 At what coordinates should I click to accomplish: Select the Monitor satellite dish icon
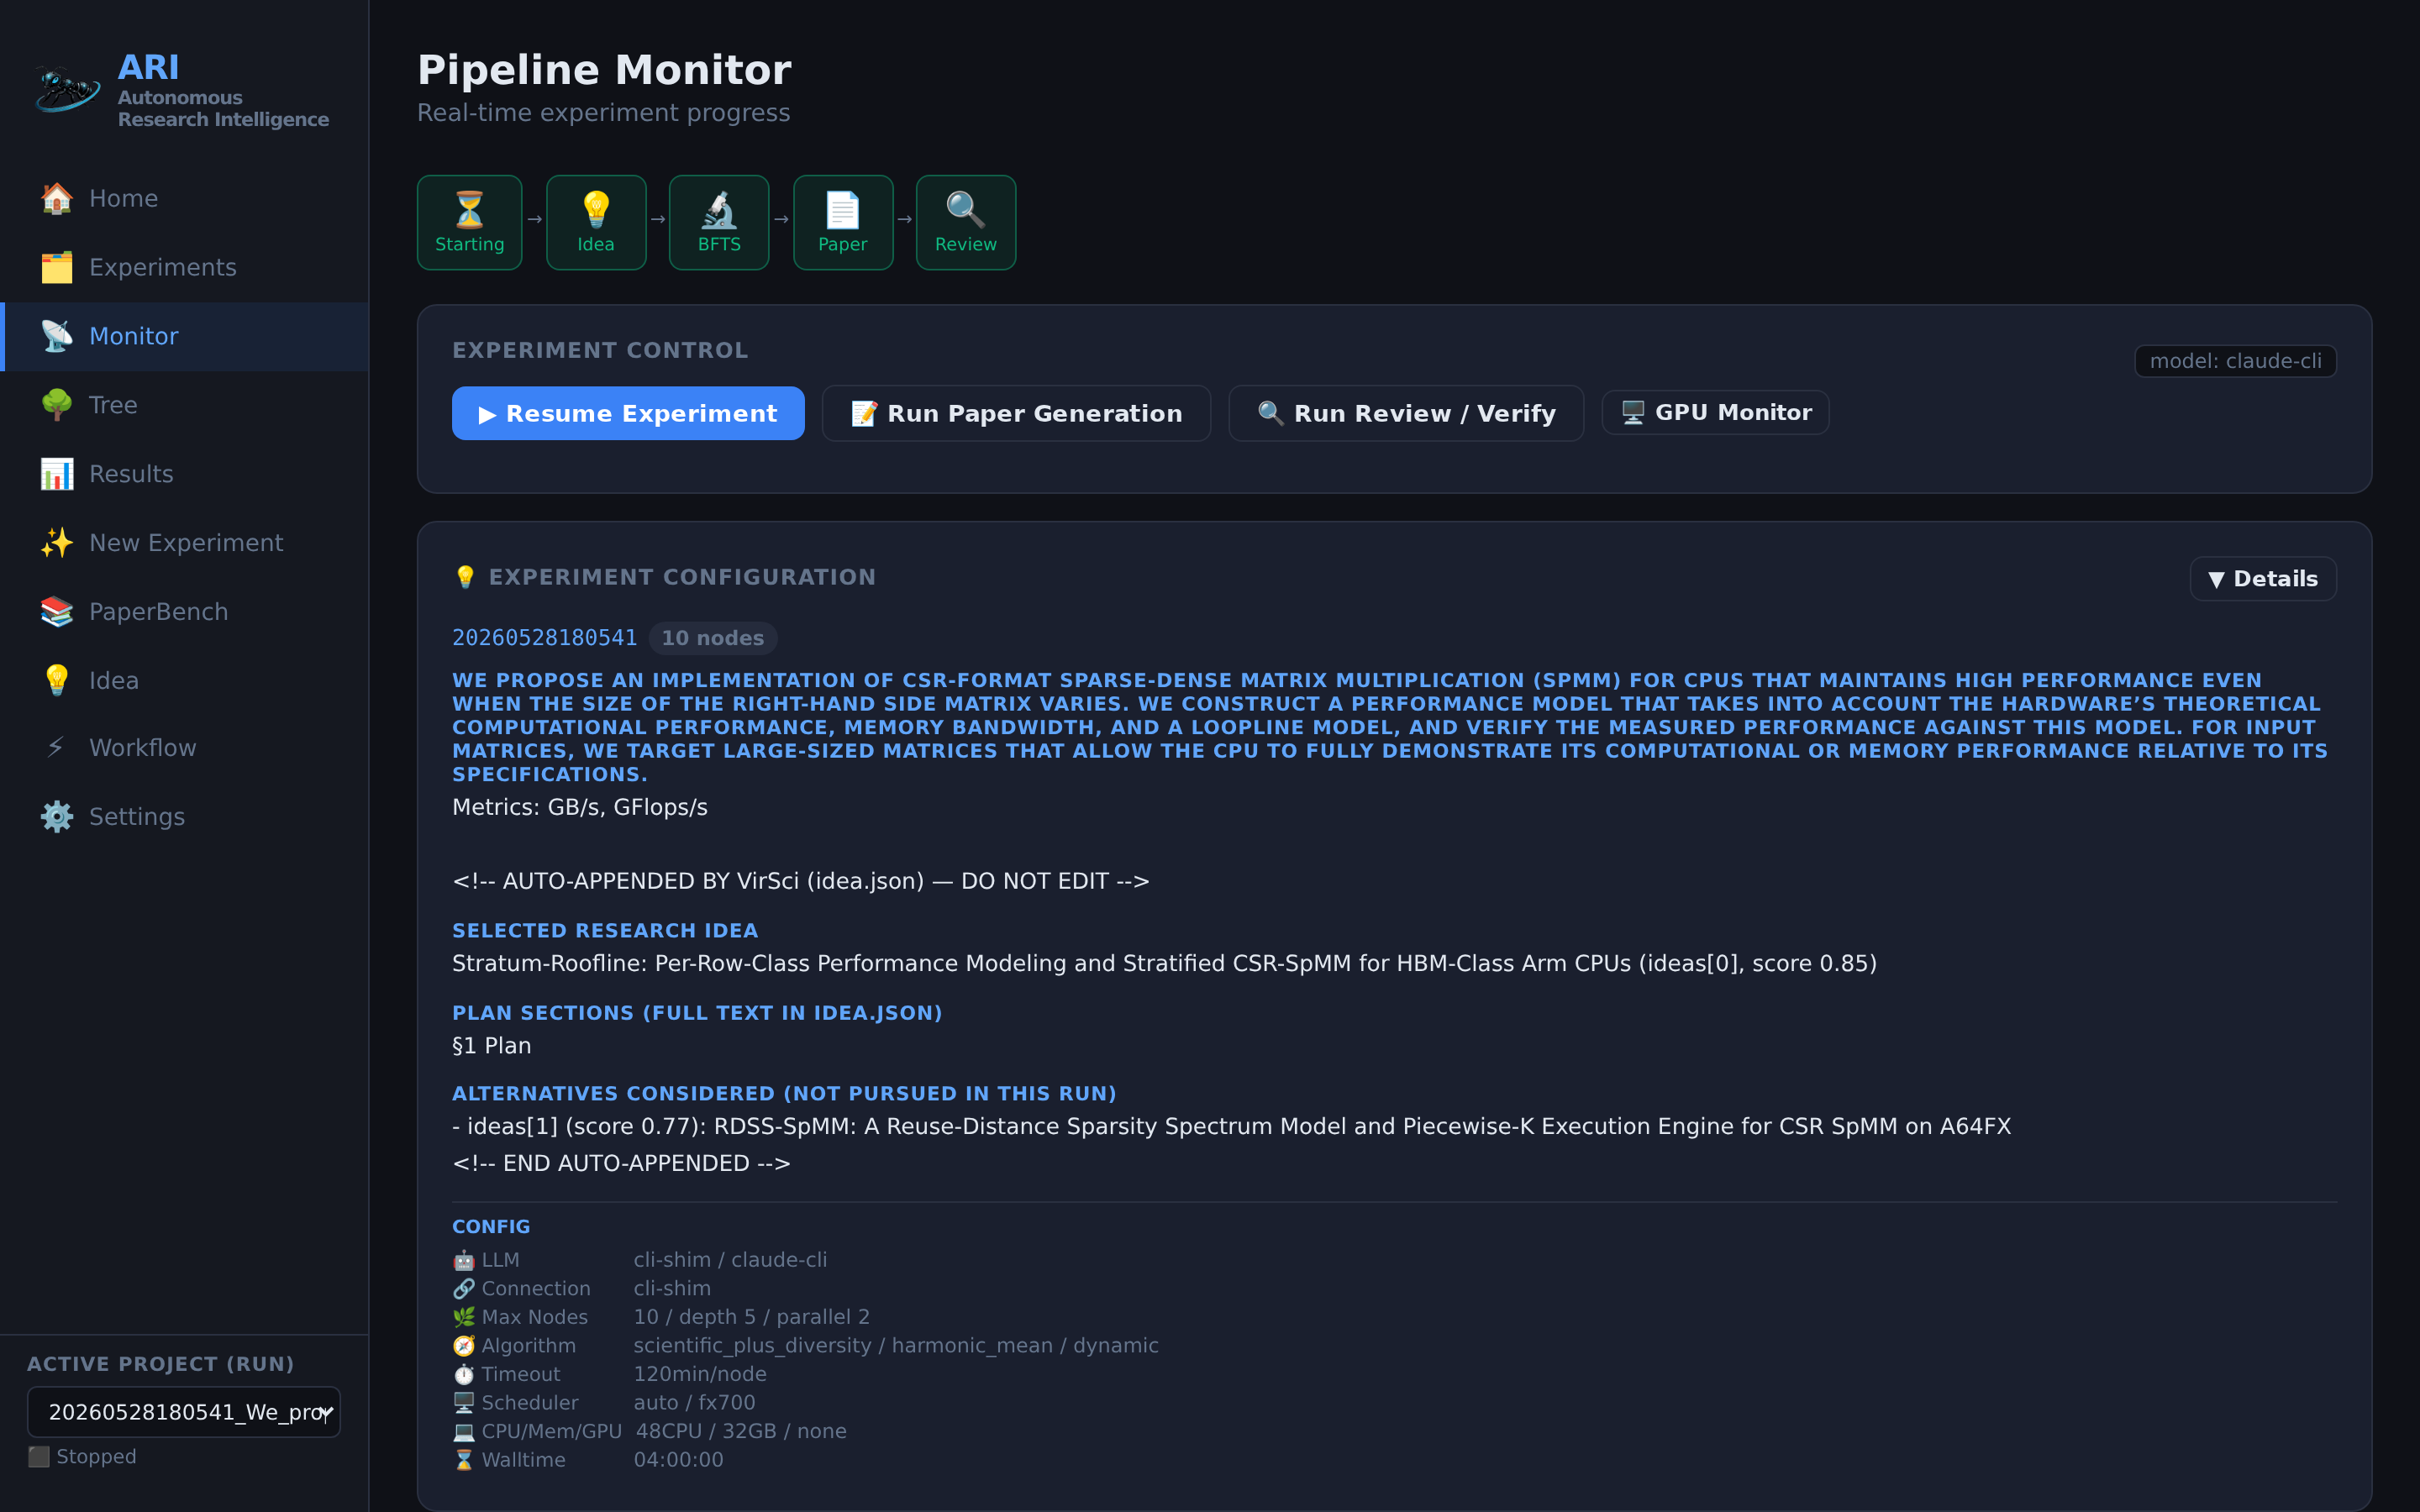click(x=57, y=336)
